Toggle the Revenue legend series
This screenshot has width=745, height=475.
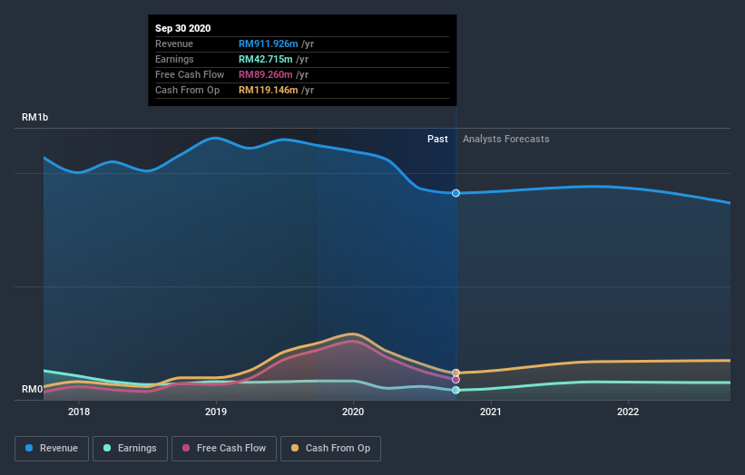52,449
